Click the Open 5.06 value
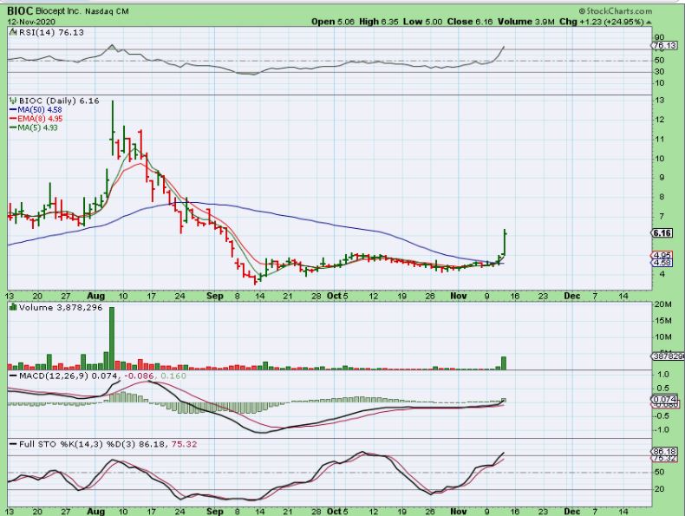The height and width of the screenshot is (516, 685). (x=333, y=22)
